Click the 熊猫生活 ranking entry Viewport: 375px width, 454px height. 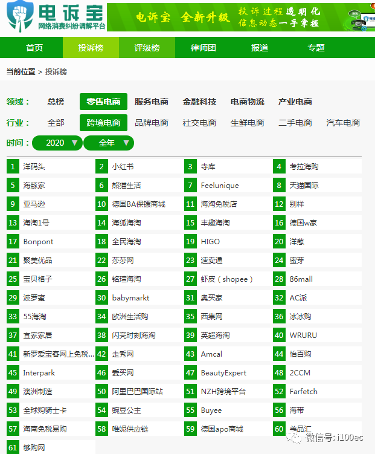point(139,186)
